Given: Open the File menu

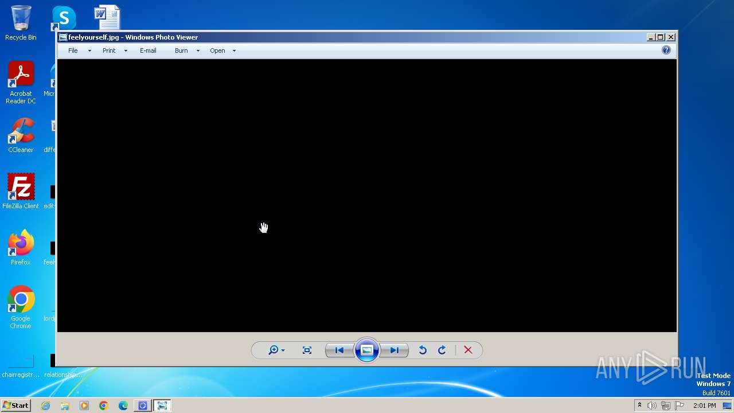Looking at the screenshot, I should click(73, 50).
